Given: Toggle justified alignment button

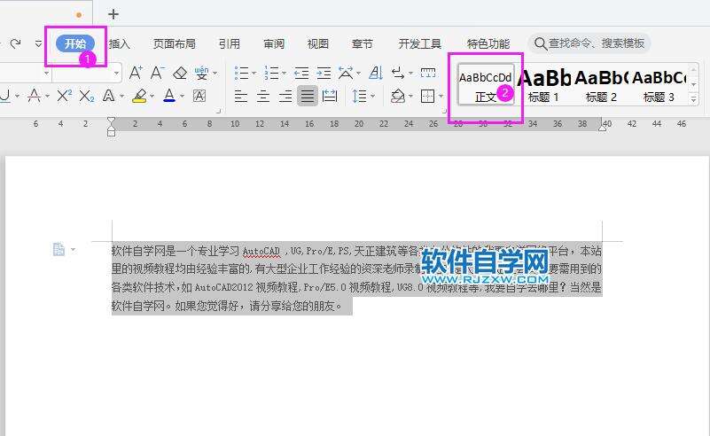Looking at the screenshot, I should [308, 96].
